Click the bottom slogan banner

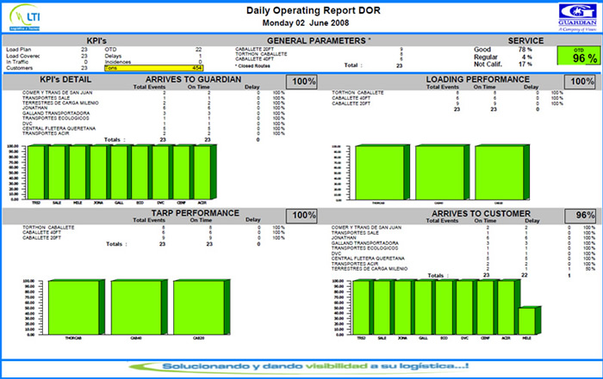point(301,364)
